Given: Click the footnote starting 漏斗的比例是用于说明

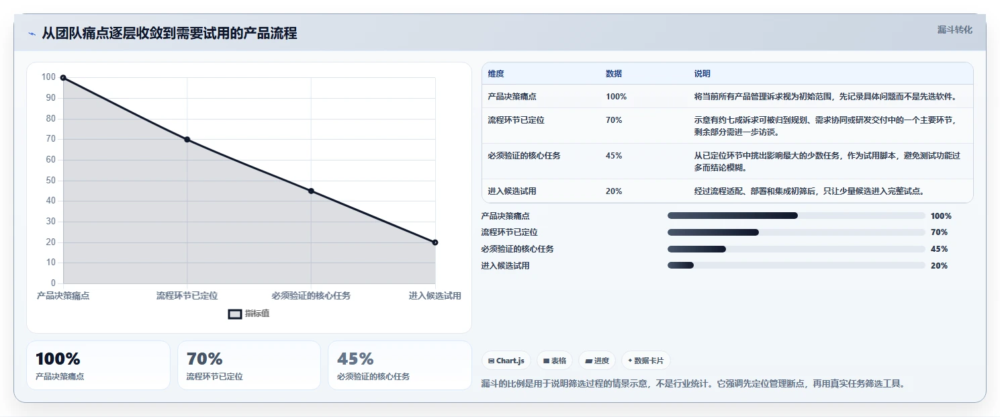Looking at the screenshot, I should pyautogui.click(x=694, y=384).
